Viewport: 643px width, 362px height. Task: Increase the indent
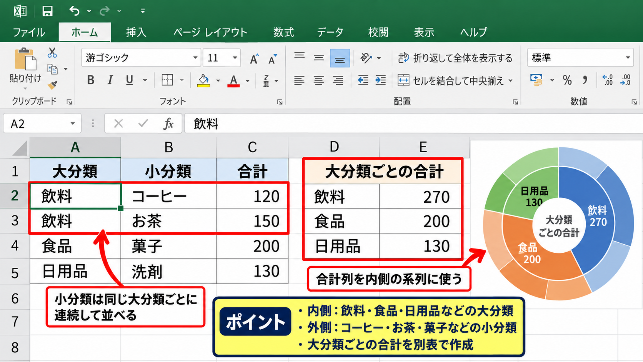380,80
